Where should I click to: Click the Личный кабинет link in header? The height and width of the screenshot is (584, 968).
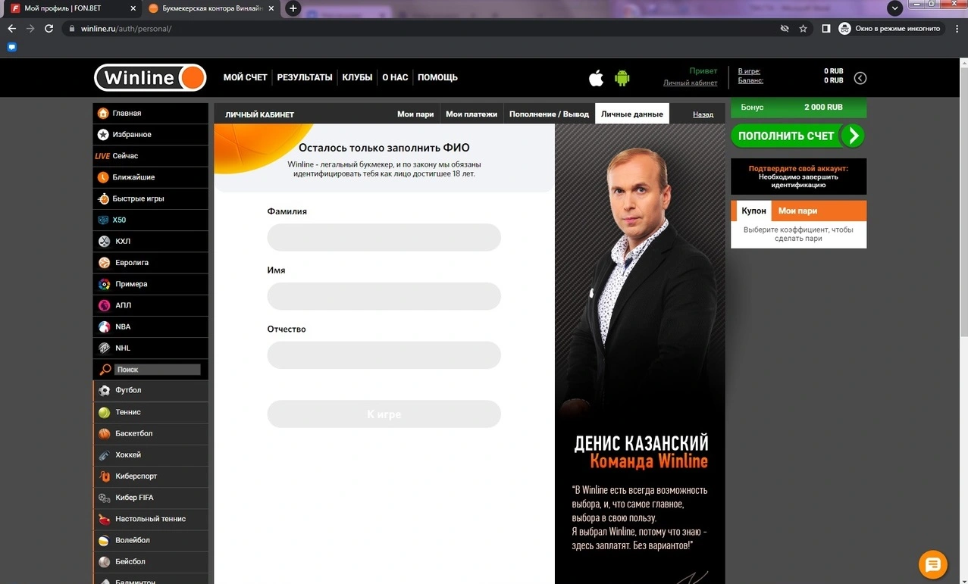click(690, 83)
